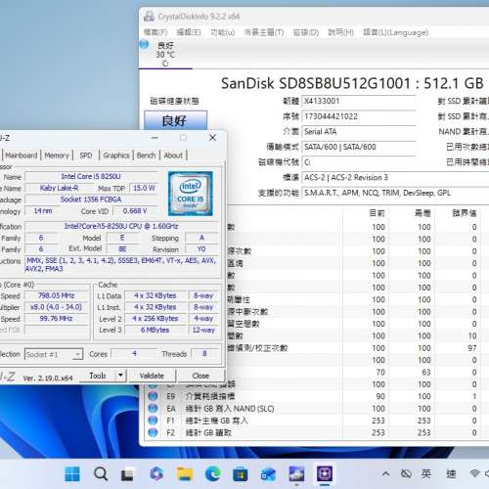The width and height of the screenshot is (489, 489).
Task: Click the firmware field showing X4133001
Action: pyautogui.click(x=359, y=101)
